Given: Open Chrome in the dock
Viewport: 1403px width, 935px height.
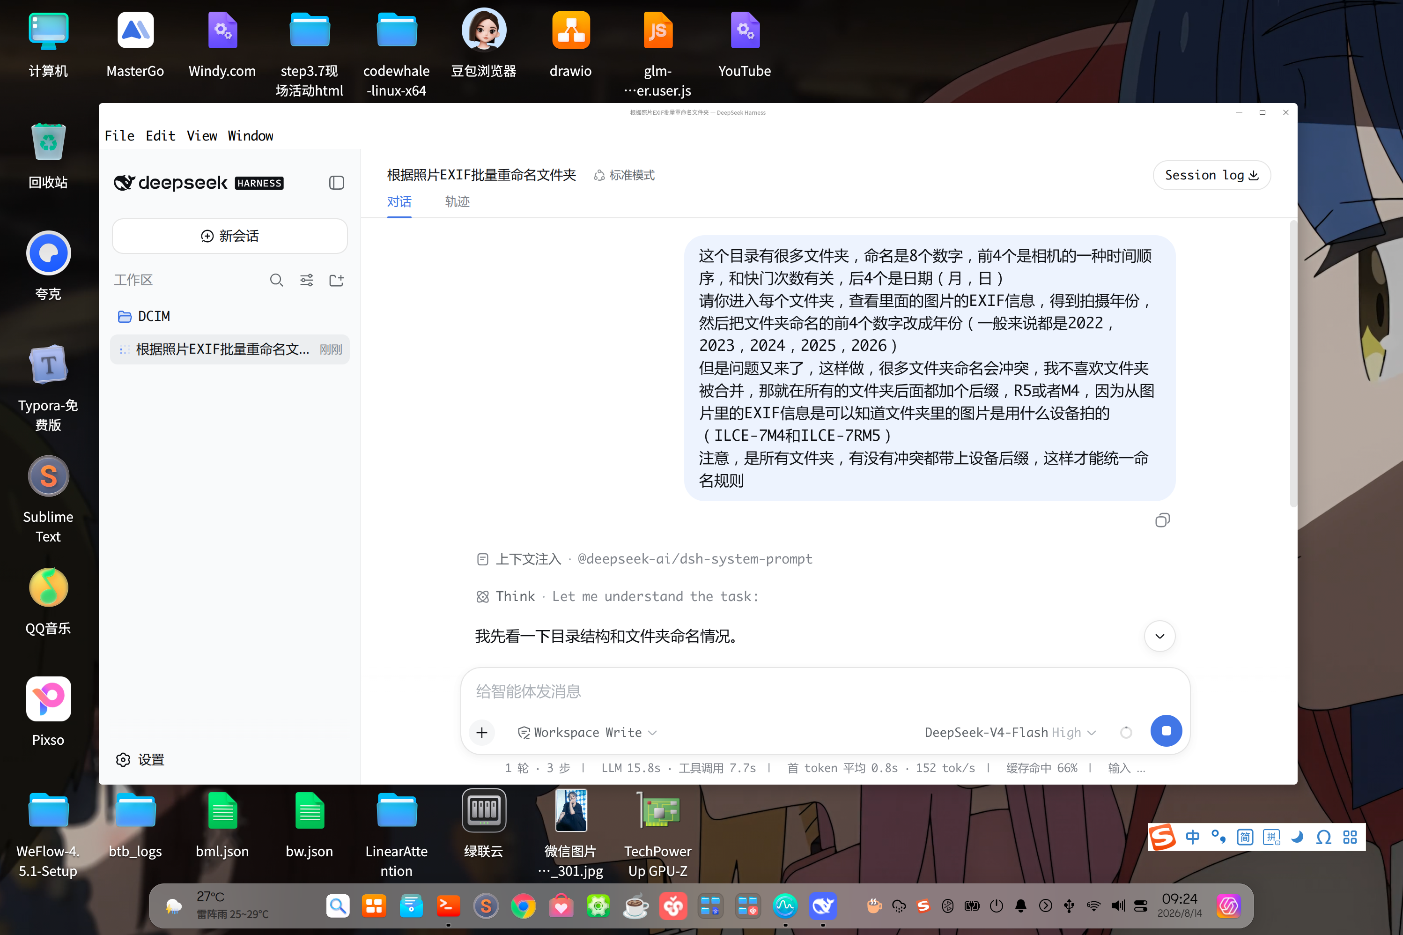Looking at the screenshot, I should click(x=523, y=906).
